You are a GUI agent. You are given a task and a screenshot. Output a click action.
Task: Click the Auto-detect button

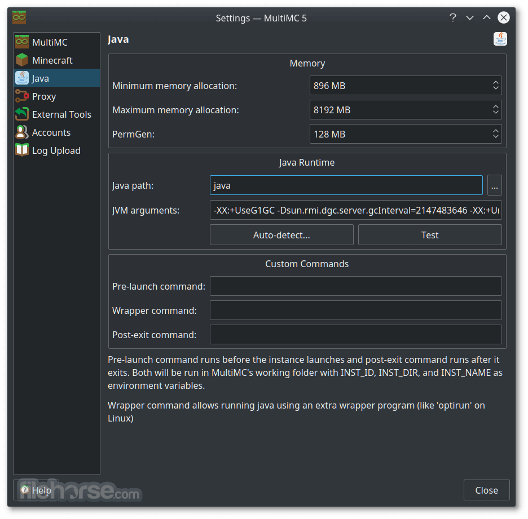[281, 235]
